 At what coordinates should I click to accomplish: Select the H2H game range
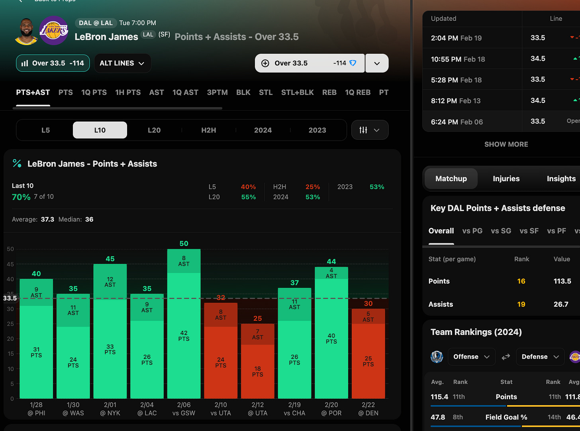point(209,130)
